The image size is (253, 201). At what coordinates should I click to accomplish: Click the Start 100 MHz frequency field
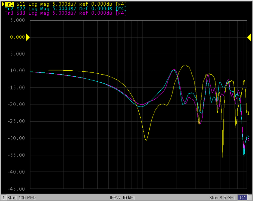[21, 198]
